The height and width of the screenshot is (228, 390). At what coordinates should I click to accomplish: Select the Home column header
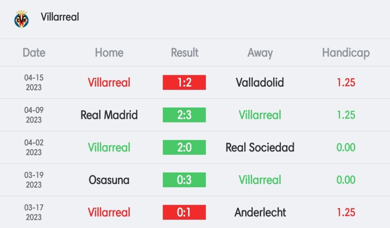109,53
